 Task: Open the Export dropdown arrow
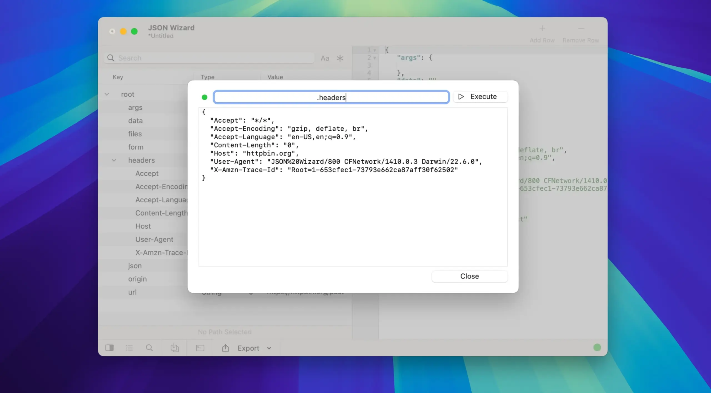[269, 348]
